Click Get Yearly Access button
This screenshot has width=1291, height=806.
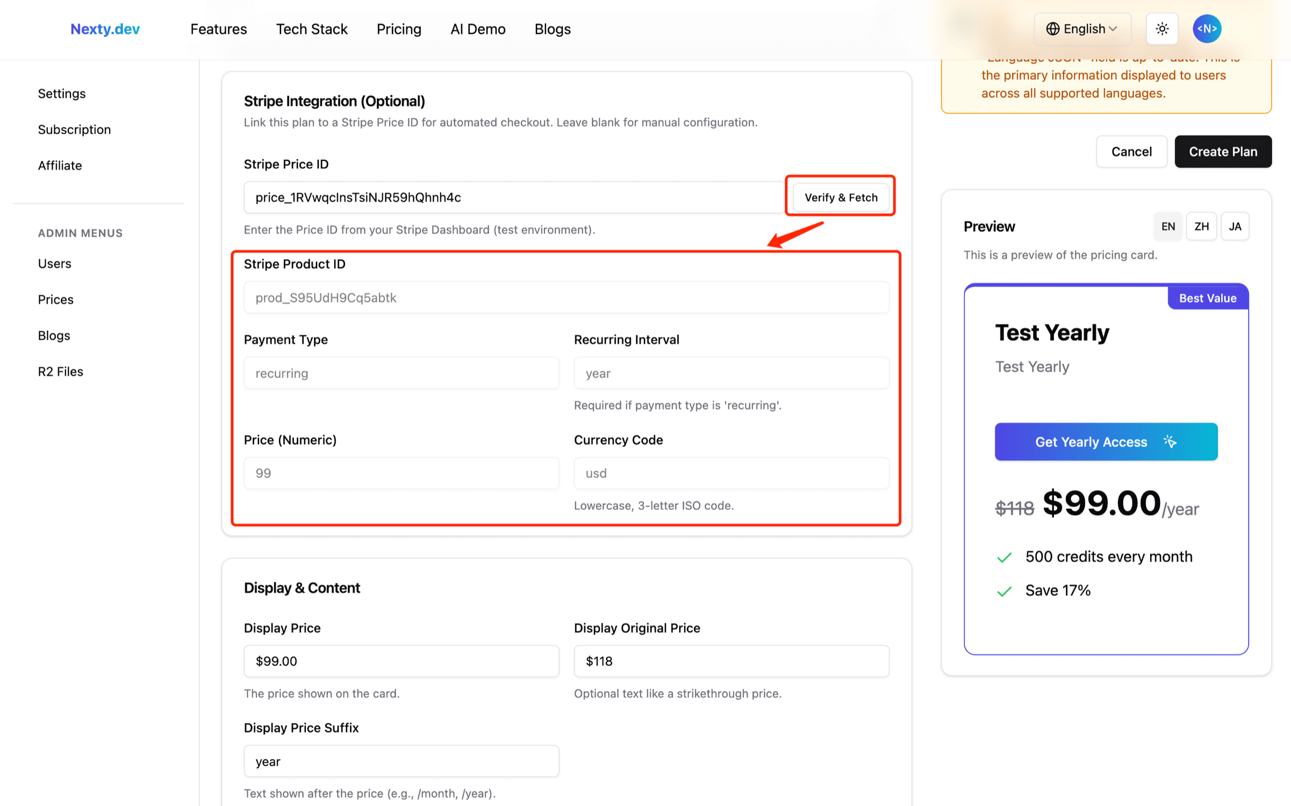click(x=1106, y=442)
